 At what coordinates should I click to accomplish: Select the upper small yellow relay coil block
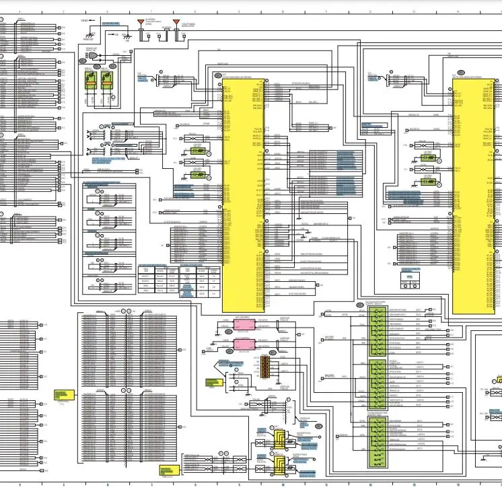[x=279, y=440]
